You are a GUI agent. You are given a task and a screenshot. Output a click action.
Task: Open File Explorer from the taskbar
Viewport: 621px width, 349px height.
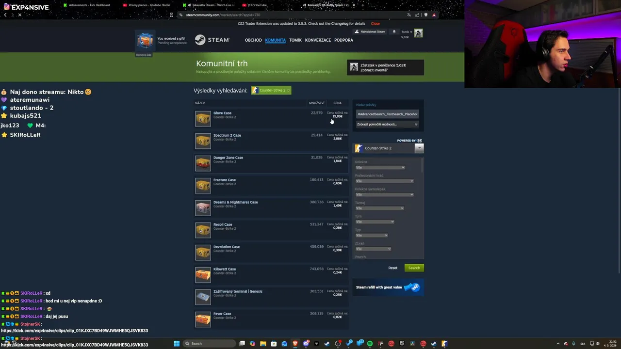pos(263,343)
